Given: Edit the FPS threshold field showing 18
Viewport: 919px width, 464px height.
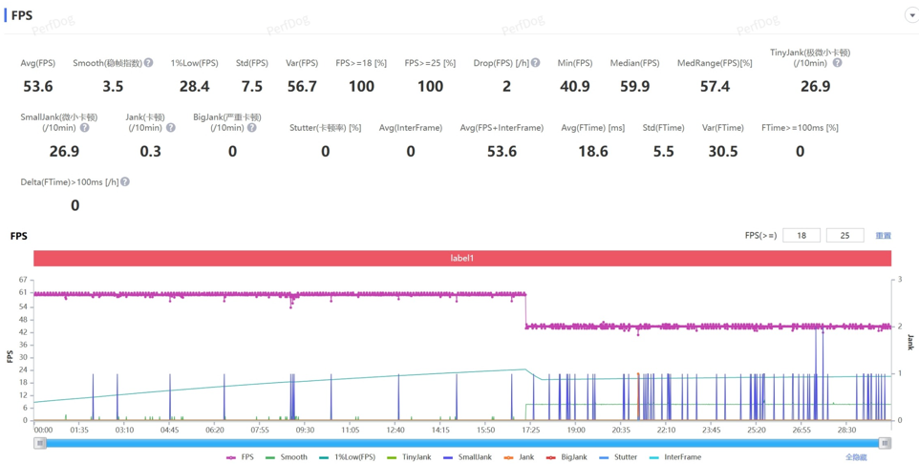Looking at the screenshot, I should click(801, 236).
